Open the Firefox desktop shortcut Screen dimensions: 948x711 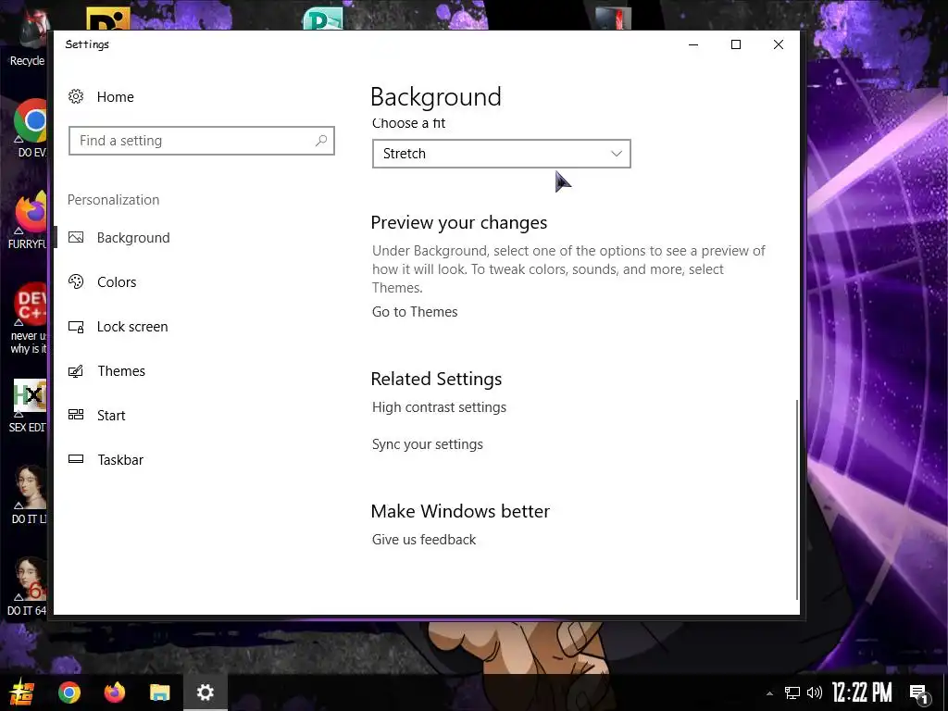(29, 220)
